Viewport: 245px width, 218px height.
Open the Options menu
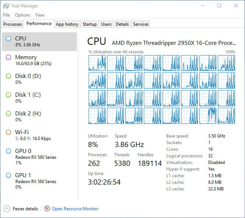pos(22,15)
